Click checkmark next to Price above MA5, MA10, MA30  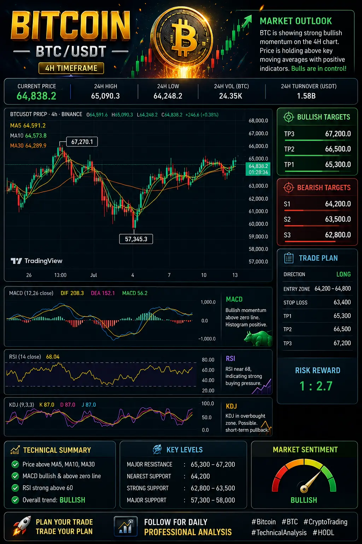click(15, 464)
